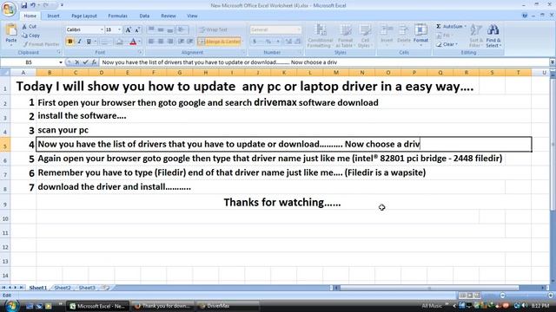This screenshot has height=312, width=556.
Task: Open Excel Help question mark
Action: [525, 16]
